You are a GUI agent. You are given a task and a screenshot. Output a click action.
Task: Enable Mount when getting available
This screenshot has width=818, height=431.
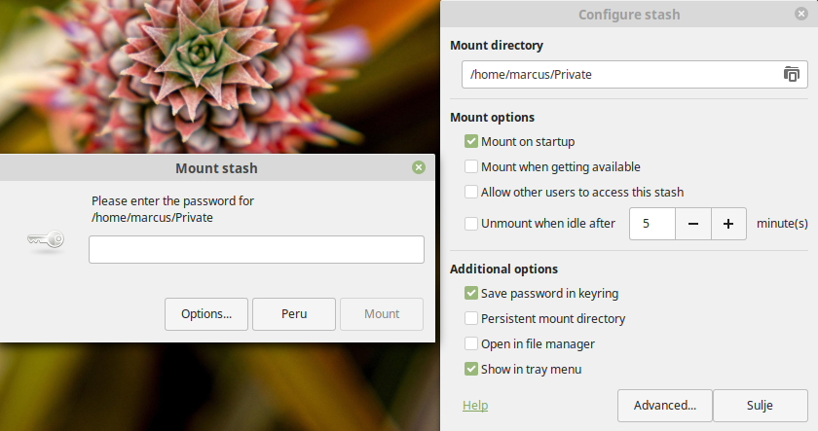pos(471,167)
